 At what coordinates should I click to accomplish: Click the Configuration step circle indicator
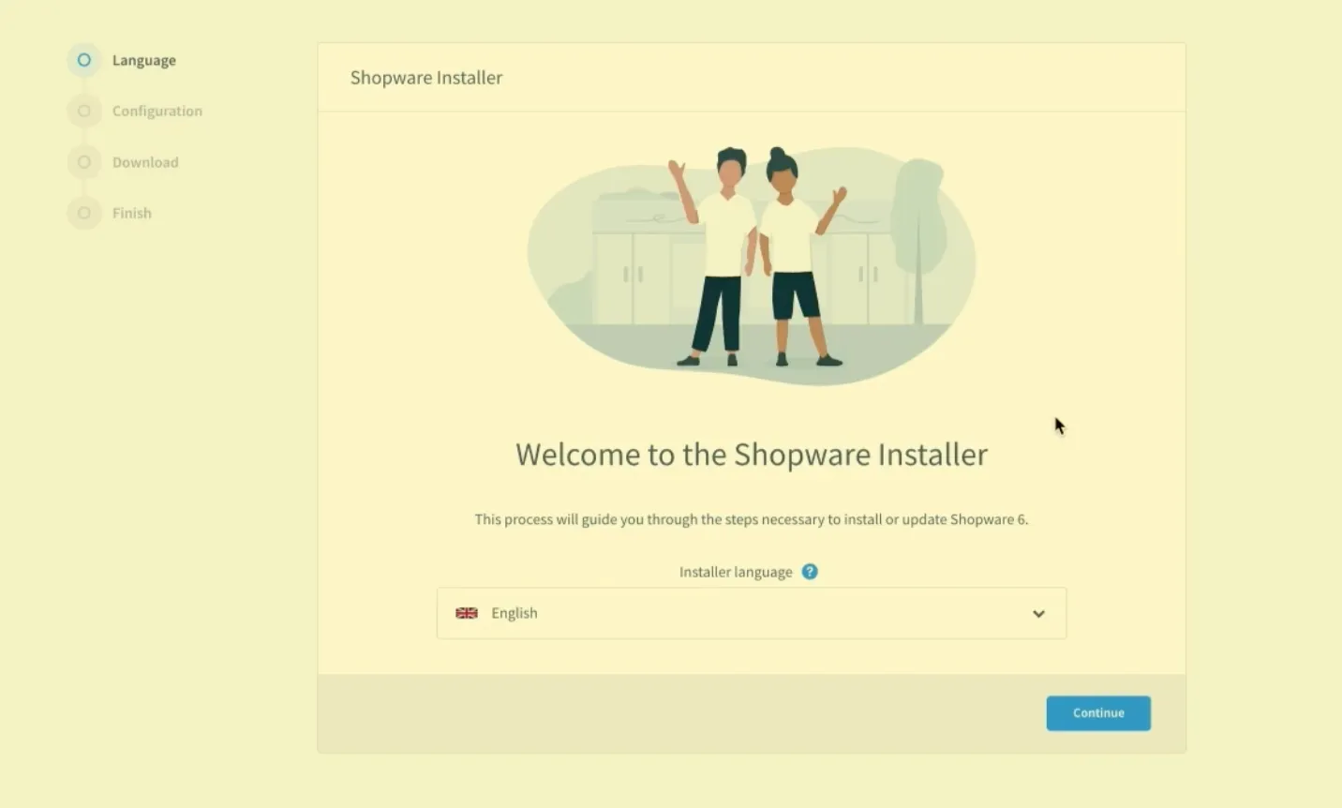coord(84,111)
